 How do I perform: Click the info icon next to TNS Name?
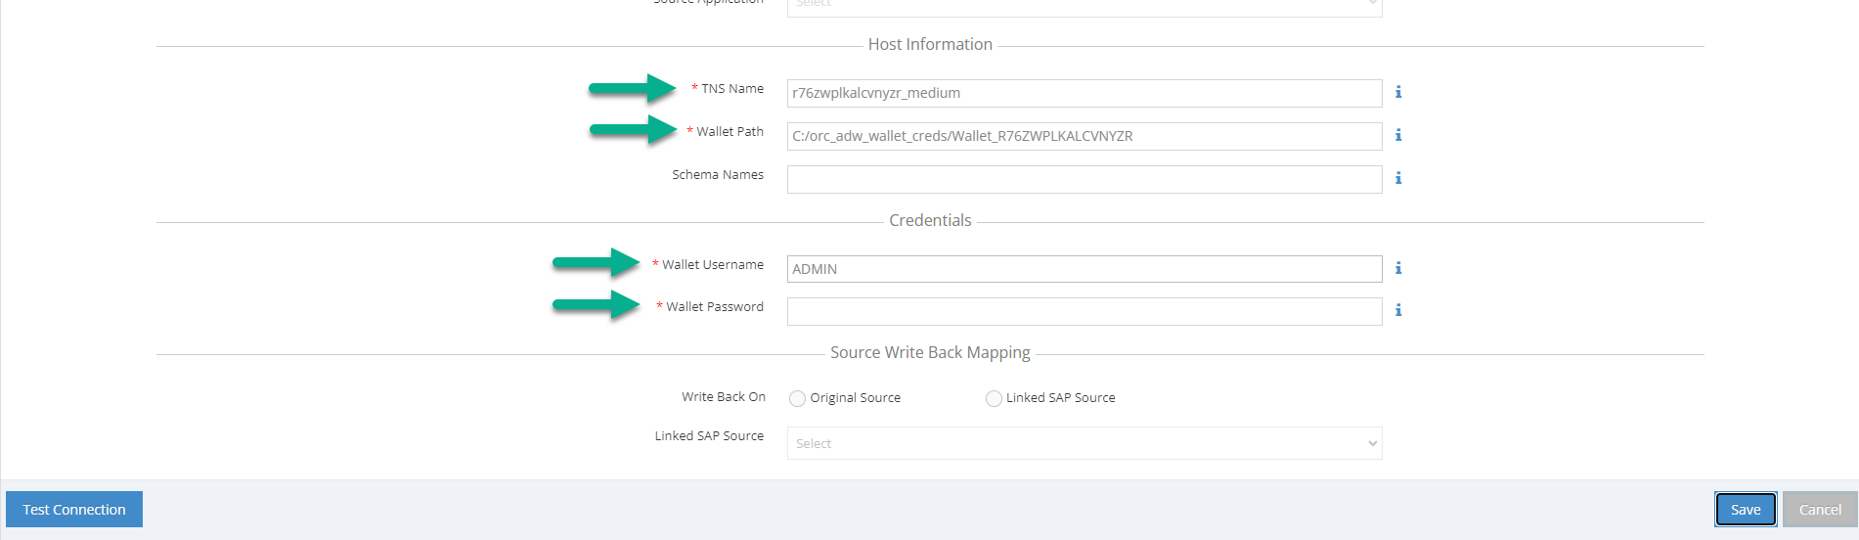[x=1398, y=92]
